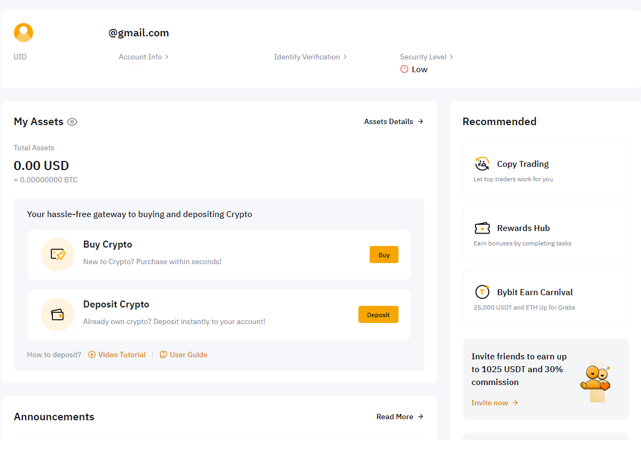This screenshot has width=641, height=462.
Task: Click 'New to Crypto? Purchase within seconds!'
Action: click(x=152, y=261)
